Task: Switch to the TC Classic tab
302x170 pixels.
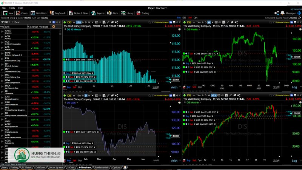Action: [x=26, y=167]
